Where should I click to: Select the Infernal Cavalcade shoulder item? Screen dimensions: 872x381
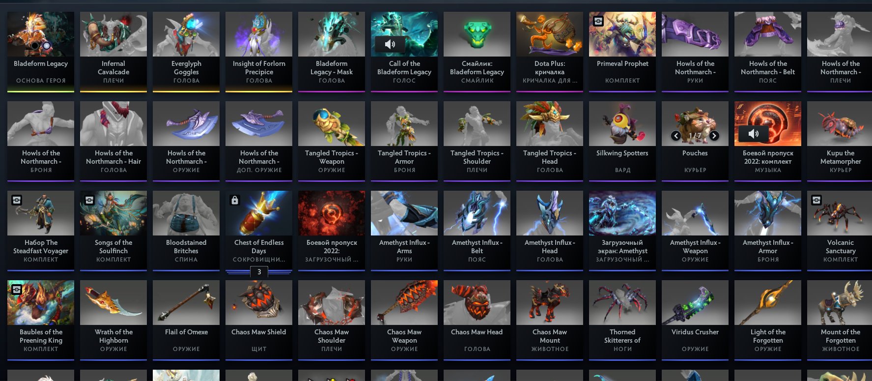[x=113, y=52]
